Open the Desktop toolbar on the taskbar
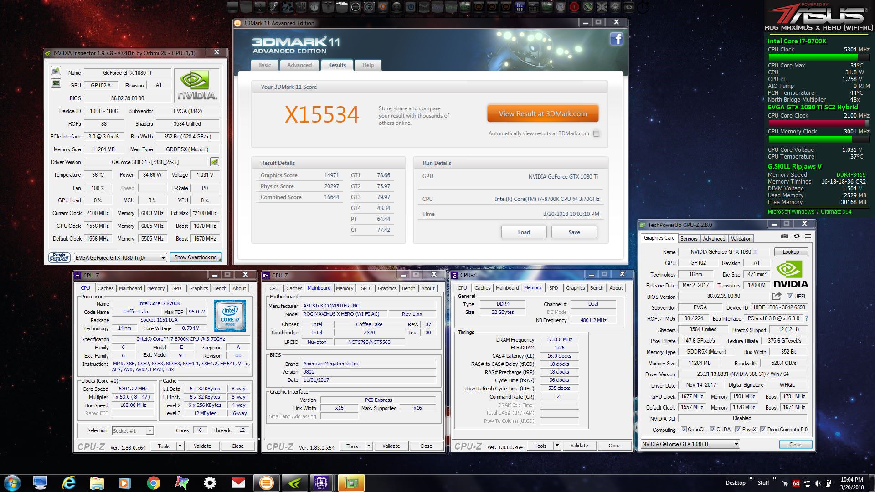 736,483
